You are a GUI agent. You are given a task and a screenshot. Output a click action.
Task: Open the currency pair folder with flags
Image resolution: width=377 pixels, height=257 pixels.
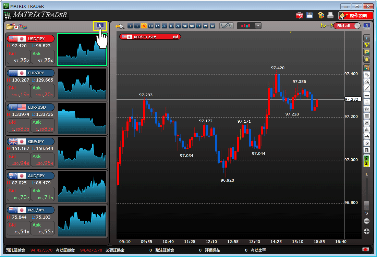coord(16,26)
